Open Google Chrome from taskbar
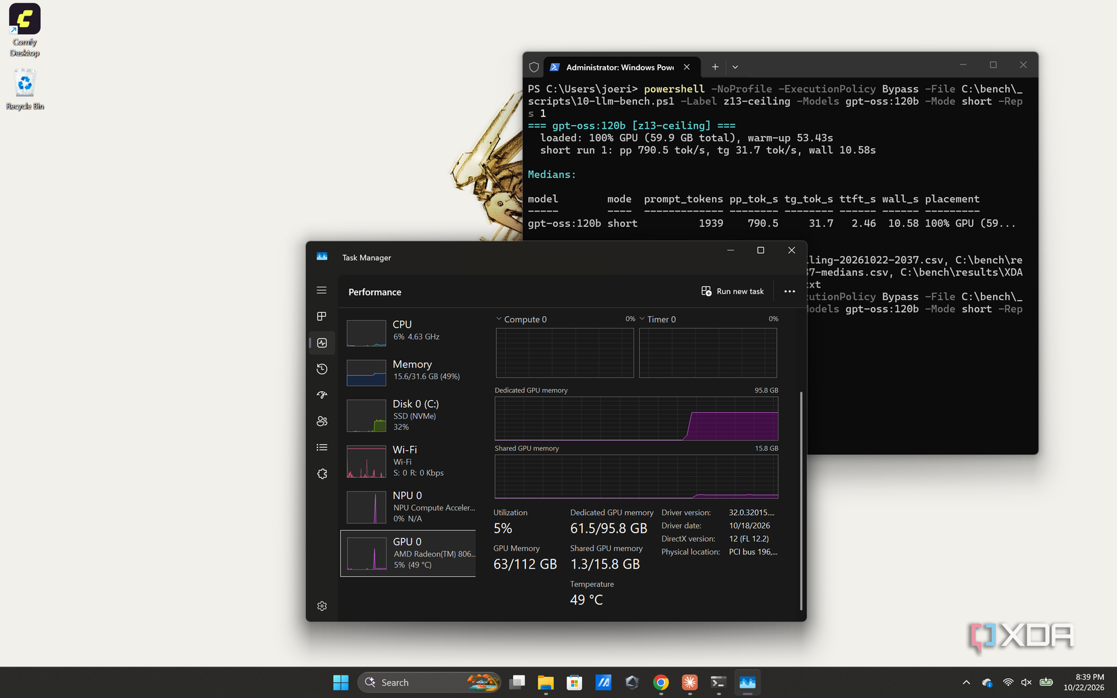This screenshot has width=1117, height=698. pyautogui.click(x=661, y=682)
